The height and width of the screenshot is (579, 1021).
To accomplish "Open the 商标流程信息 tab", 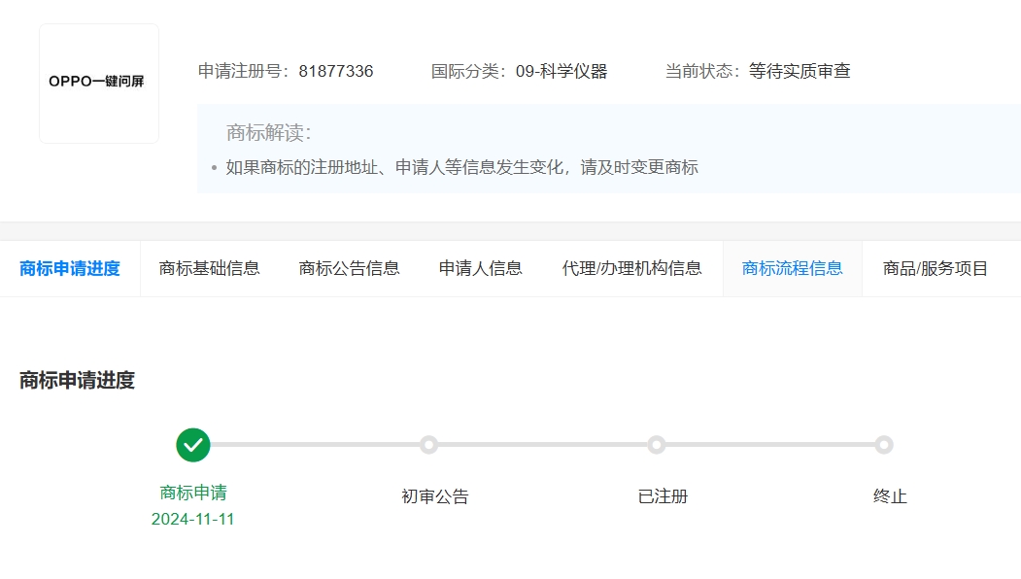I will 791,268.
